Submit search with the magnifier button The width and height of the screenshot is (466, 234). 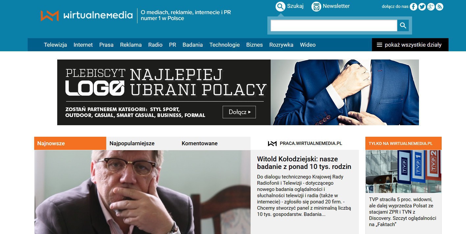pos(403,25)
